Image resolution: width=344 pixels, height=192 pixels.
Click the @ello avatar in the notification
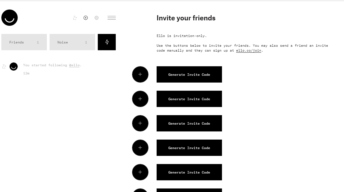[14, 66]
